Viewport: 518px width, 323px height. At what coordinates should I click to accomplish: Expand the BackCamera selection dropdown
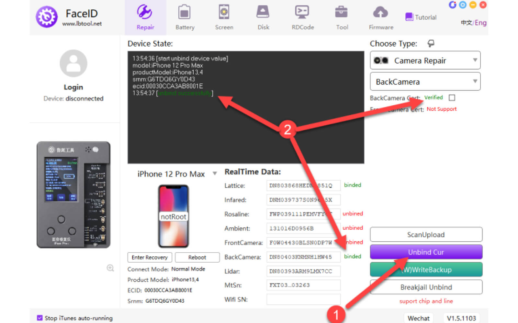tap(425, 82)
